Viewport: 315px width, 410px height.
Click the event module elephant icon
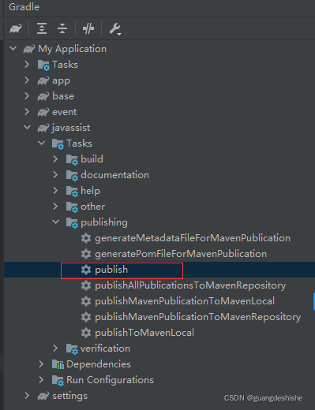click(43, 112)
